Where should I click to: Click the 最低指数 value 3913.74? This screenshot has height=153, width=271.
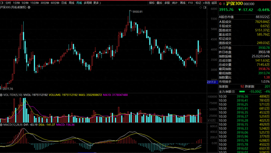click(x=264, y=73)
